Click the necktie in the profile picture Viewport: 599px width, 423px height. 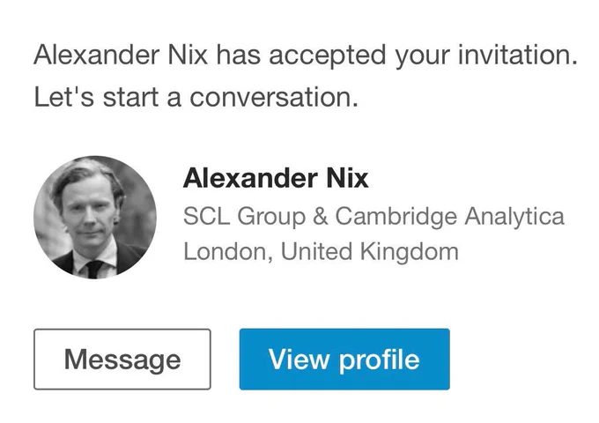[x=94, y=269]
